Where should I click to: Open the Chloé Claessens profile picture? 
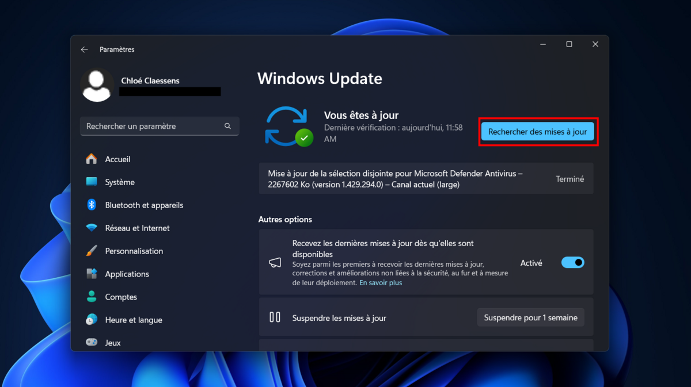click(x=97, y=86)
